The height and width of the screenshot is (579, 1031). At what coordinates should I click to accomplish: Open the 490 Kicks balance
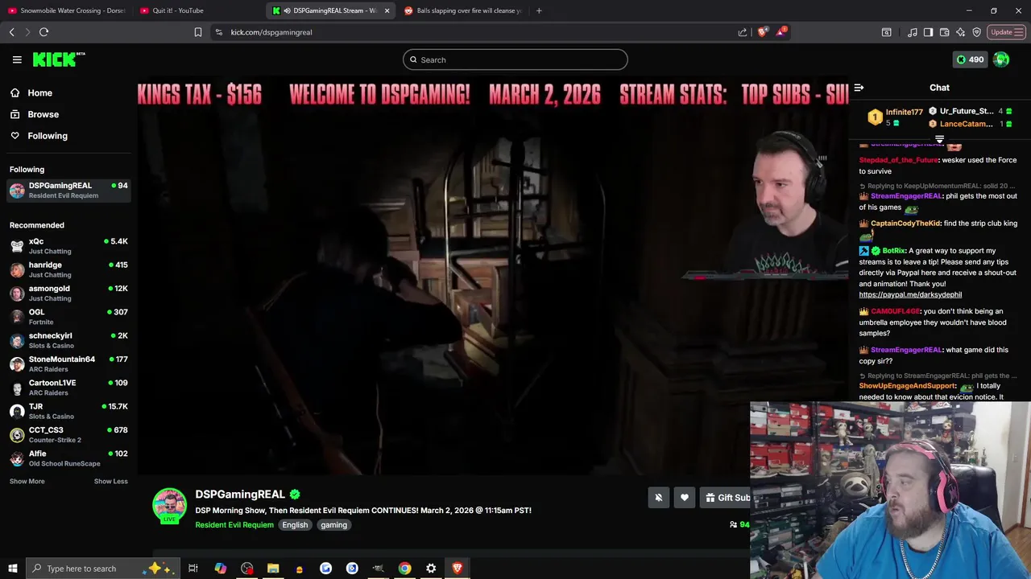point(970,60)
